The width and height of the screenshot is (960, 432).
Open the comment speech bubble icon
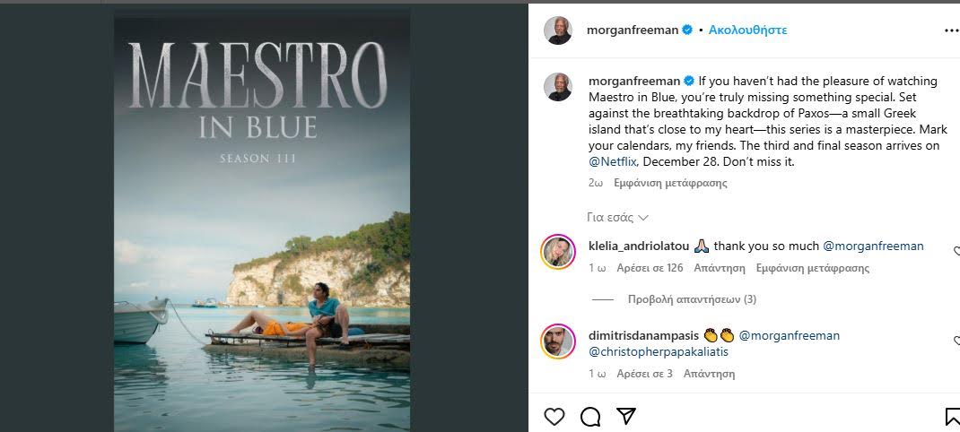pyautogui.click(x=590, y=416)
